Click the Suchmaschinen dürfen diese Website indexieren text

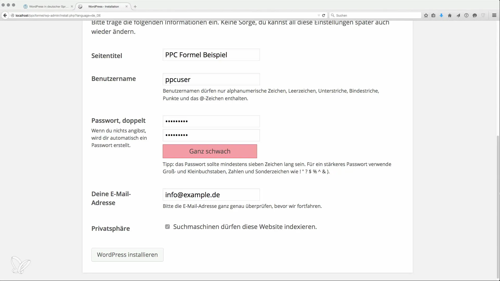click(x=245, y=227)
